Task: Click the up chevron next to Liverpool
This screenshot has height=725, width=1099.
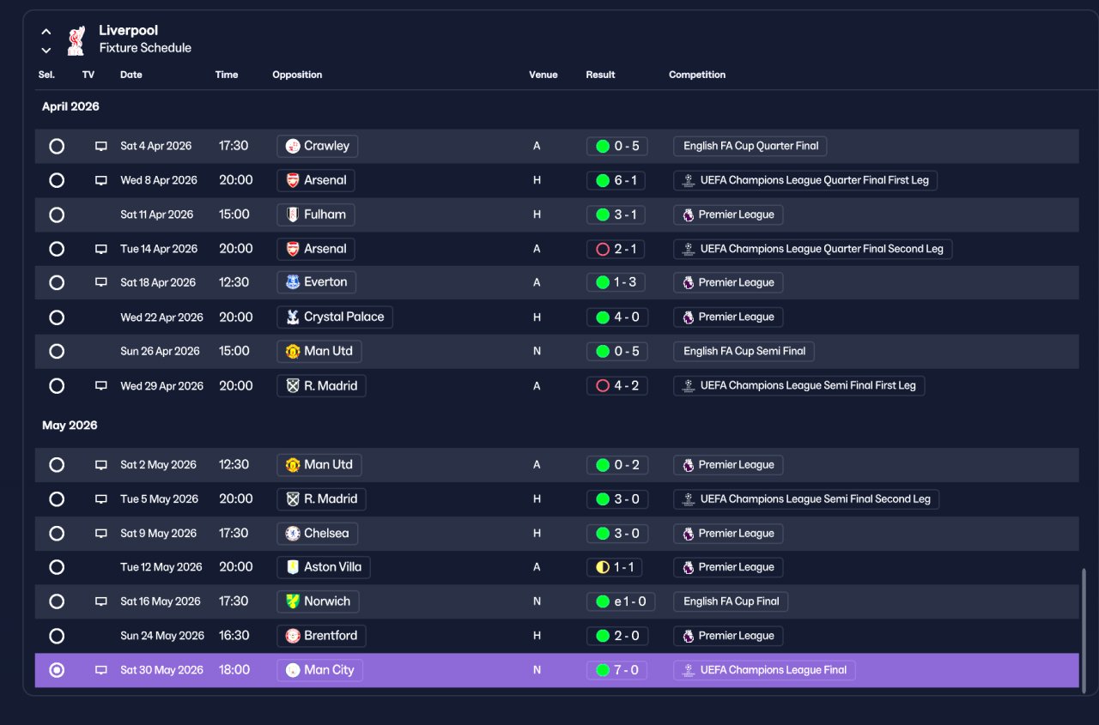Action: pyautogui.click(x=46, y=32)
